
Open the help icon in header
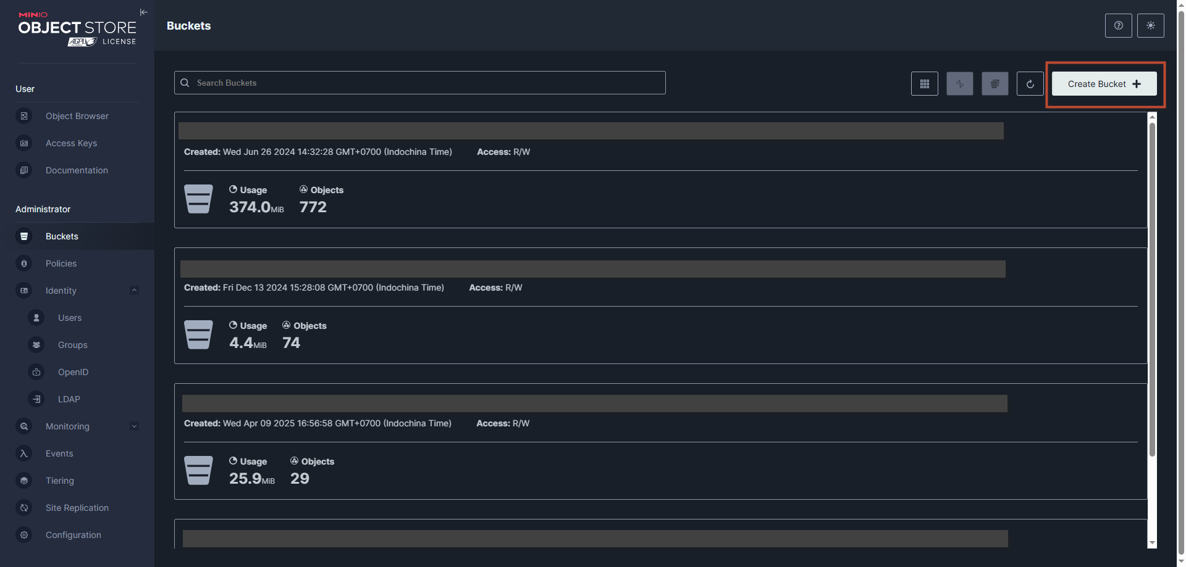(x=1118, y=26)
